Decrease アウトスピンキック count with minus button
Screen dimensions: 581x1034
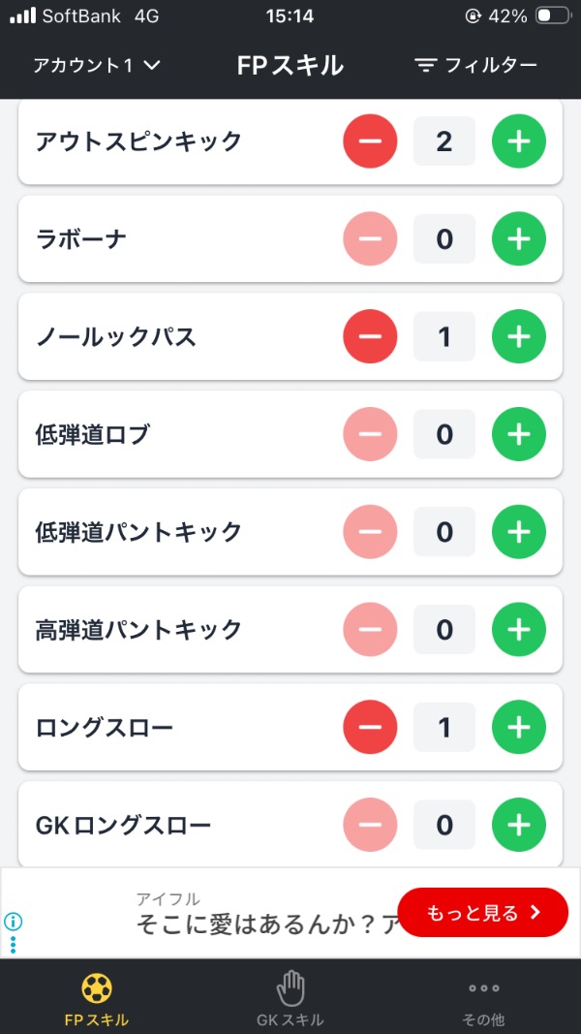click(370, 141)
